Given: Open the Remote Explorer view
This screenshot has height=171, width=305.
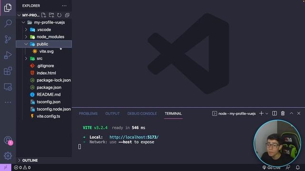Looking at the screenshot, I should pos(8,87).
